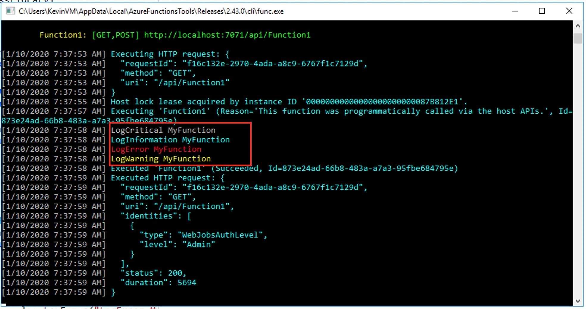Click the red "LogError MyFunction" line
The height and width of the screenshot is (309, 586).
click(156, 149)
